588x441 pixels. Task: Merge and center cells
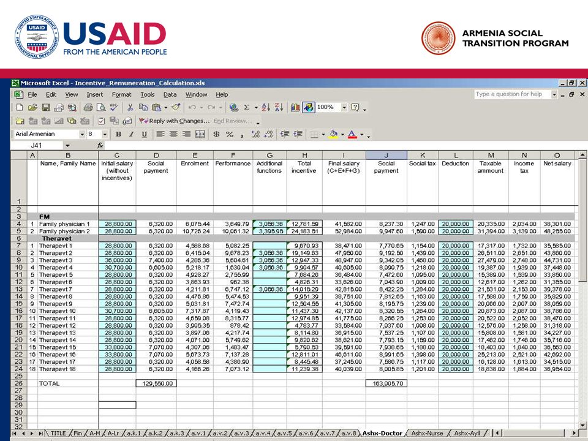[x=200, y=134]
